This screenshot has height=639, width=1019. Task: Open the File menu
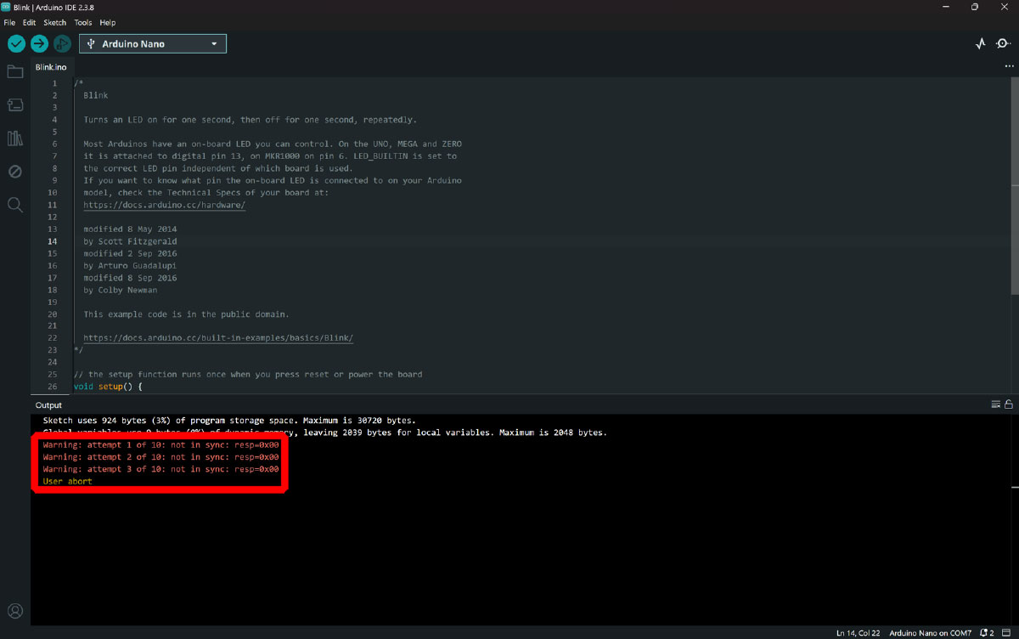coord(9,22)
